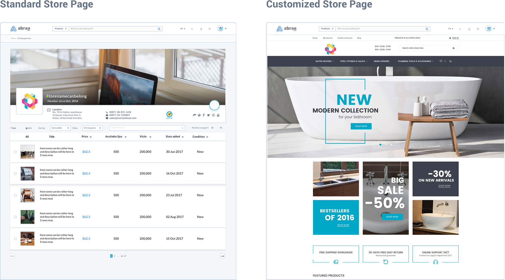Open Water Heaters menu
The width and height of the screenshot is (505, 280).
click(x=325, y=61)
